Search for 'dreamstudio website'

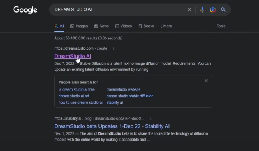click(123, 89)
